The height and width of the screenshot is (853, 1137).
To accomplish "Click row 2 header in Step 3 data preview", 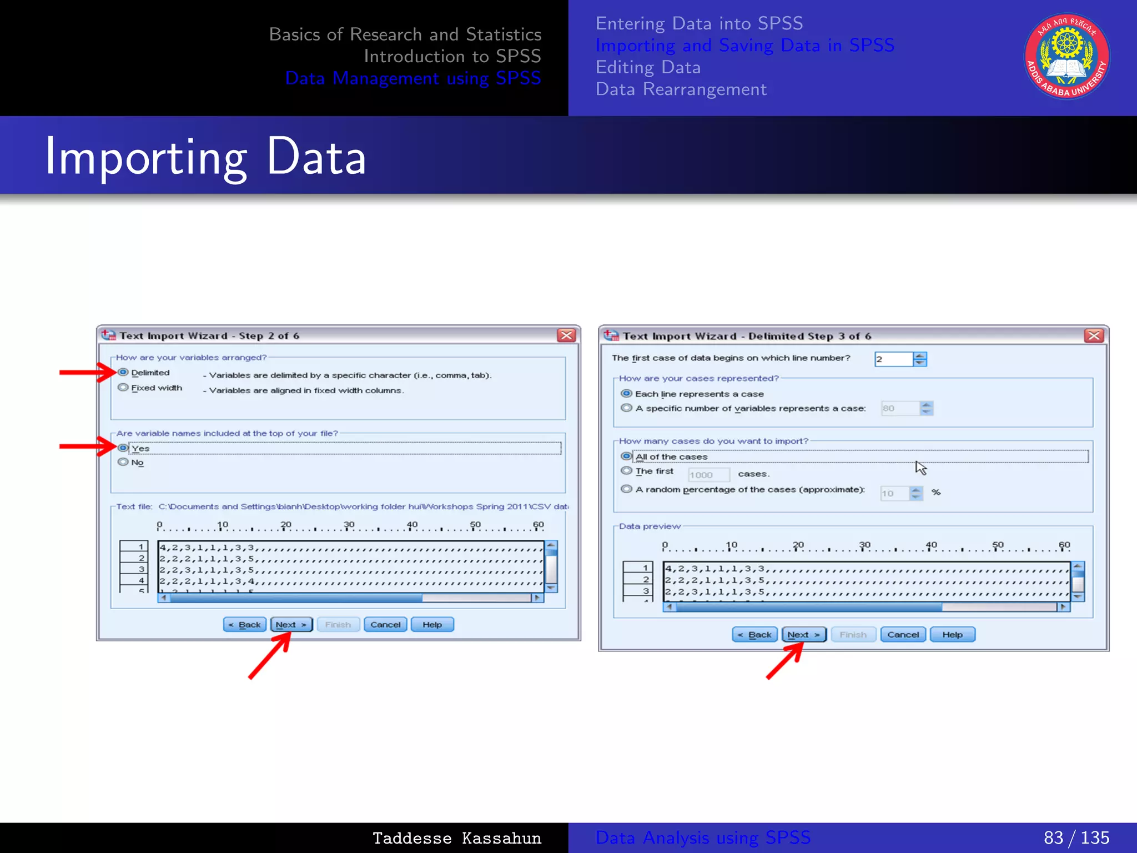I will coord(638,579).
